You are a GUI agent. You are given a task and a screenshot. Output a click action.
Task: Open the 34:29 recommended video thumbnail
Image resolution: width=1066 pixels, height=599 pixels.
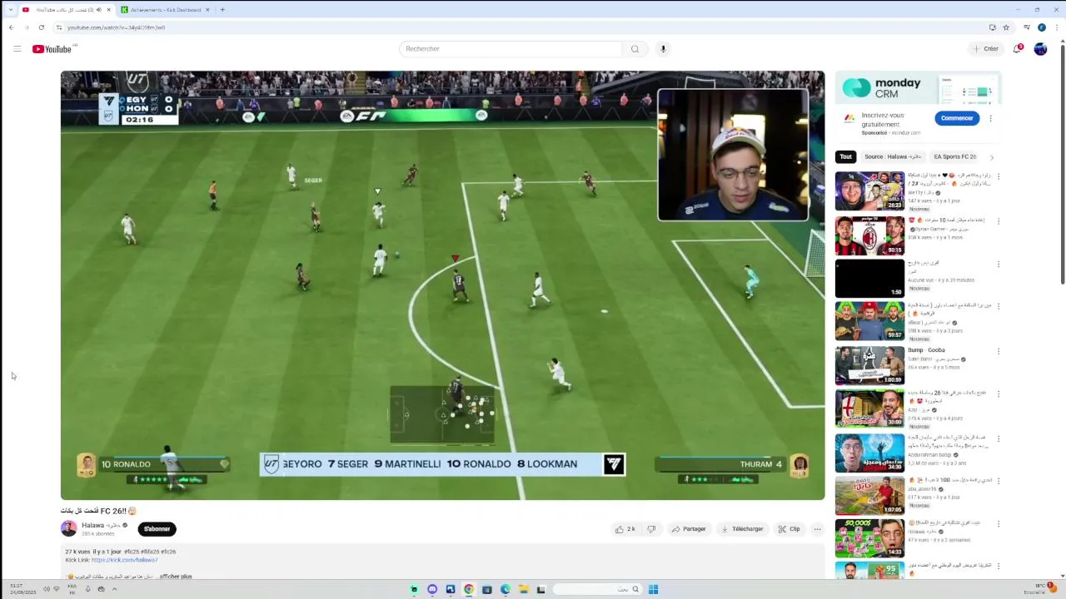coord(869,452)
